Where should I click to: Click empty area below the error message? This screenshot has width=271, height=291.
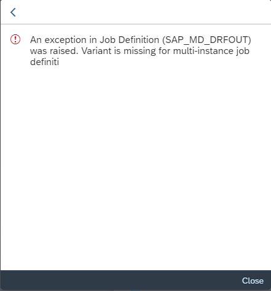point(135,164)
